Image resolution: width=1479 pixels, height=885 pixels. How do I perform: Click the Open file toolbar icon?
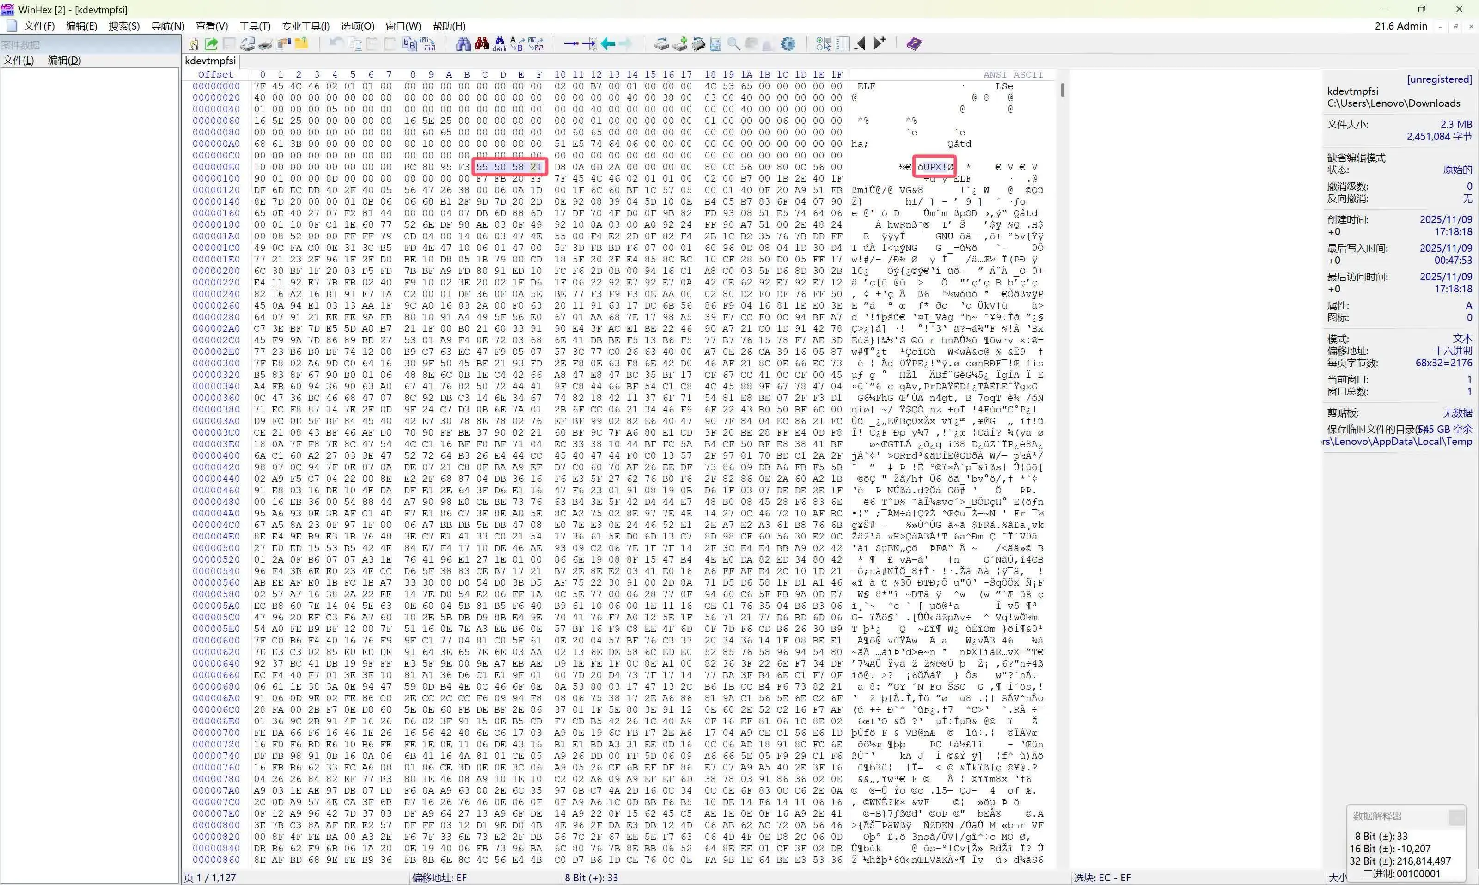pos(211,44)
